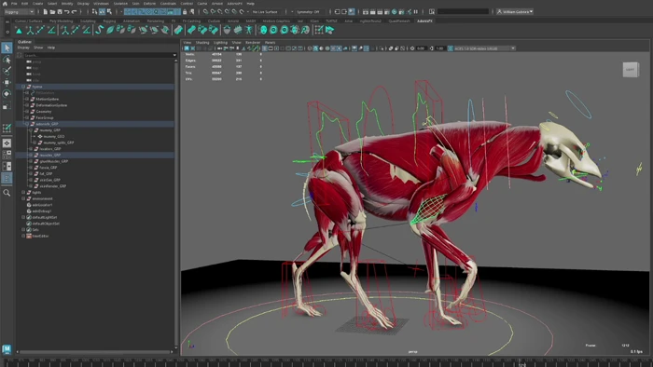Select fascia_GRP in the Outliner
Image resolution: width=653 pixels, height=367 pixels.
(49, 168)
